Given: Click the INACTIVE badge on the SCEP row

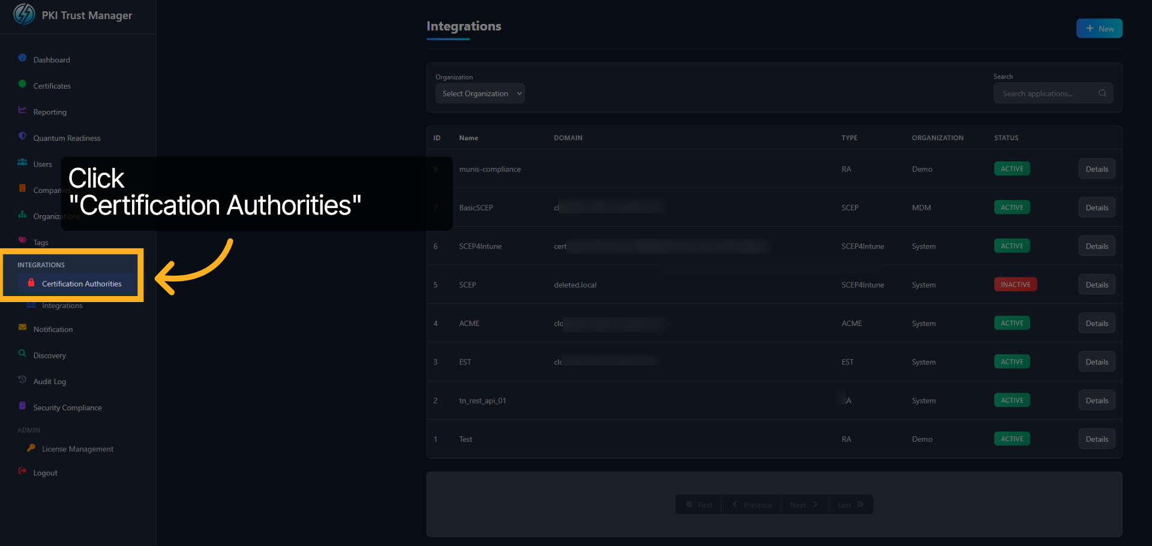Looking at the screenshot, I should point(1015,284).
